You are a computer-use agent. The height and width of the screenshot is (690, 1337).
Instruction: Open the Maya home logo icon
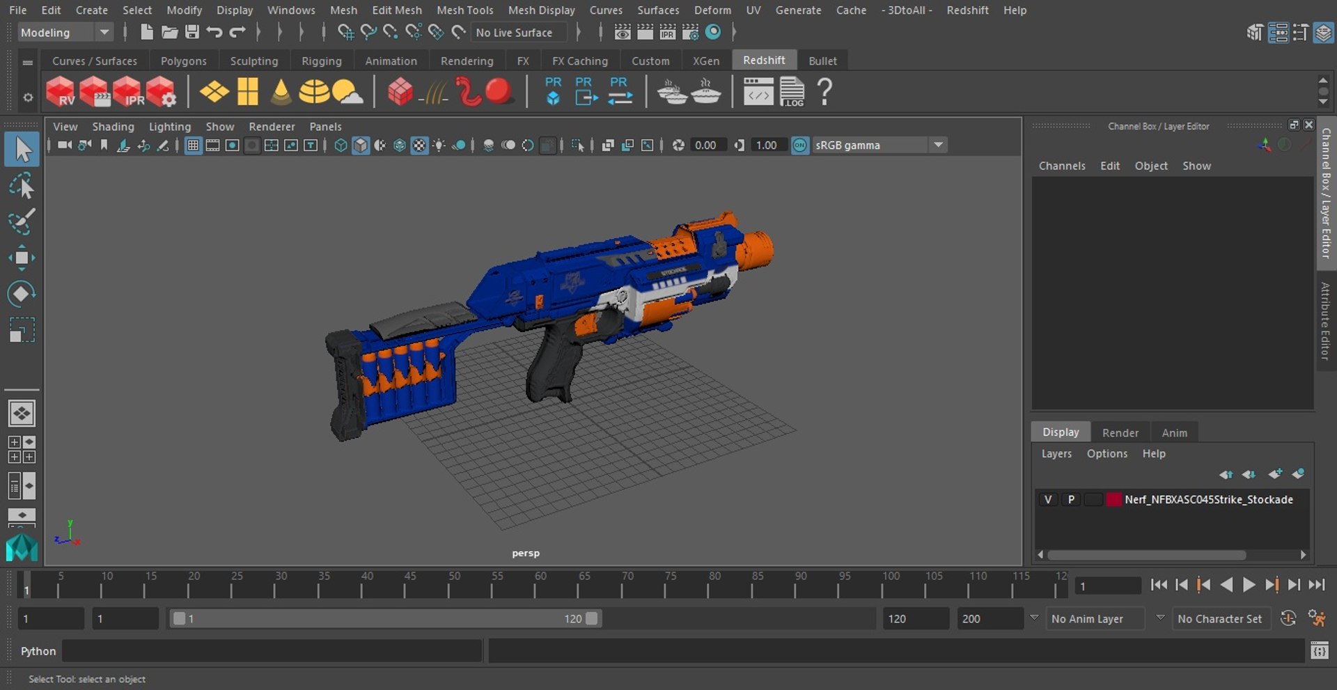22,547
